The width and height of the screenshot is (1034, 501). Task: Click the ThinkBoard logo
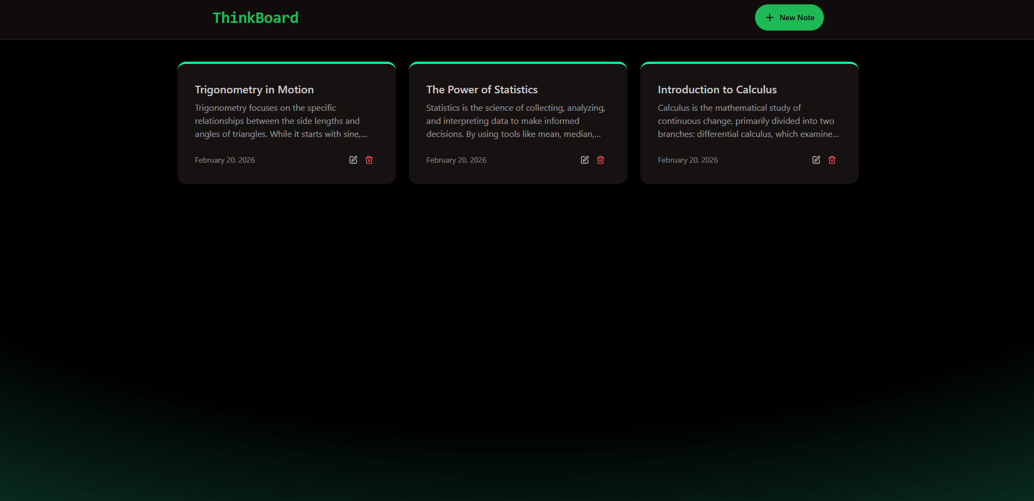click(256, 17)
